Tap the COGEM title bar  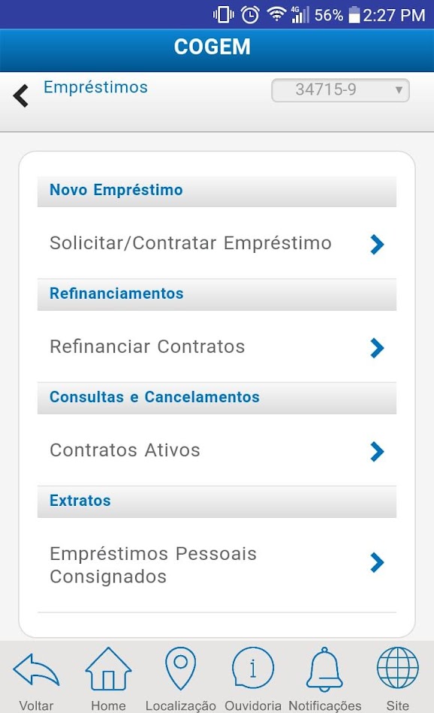tap(216, 47)
